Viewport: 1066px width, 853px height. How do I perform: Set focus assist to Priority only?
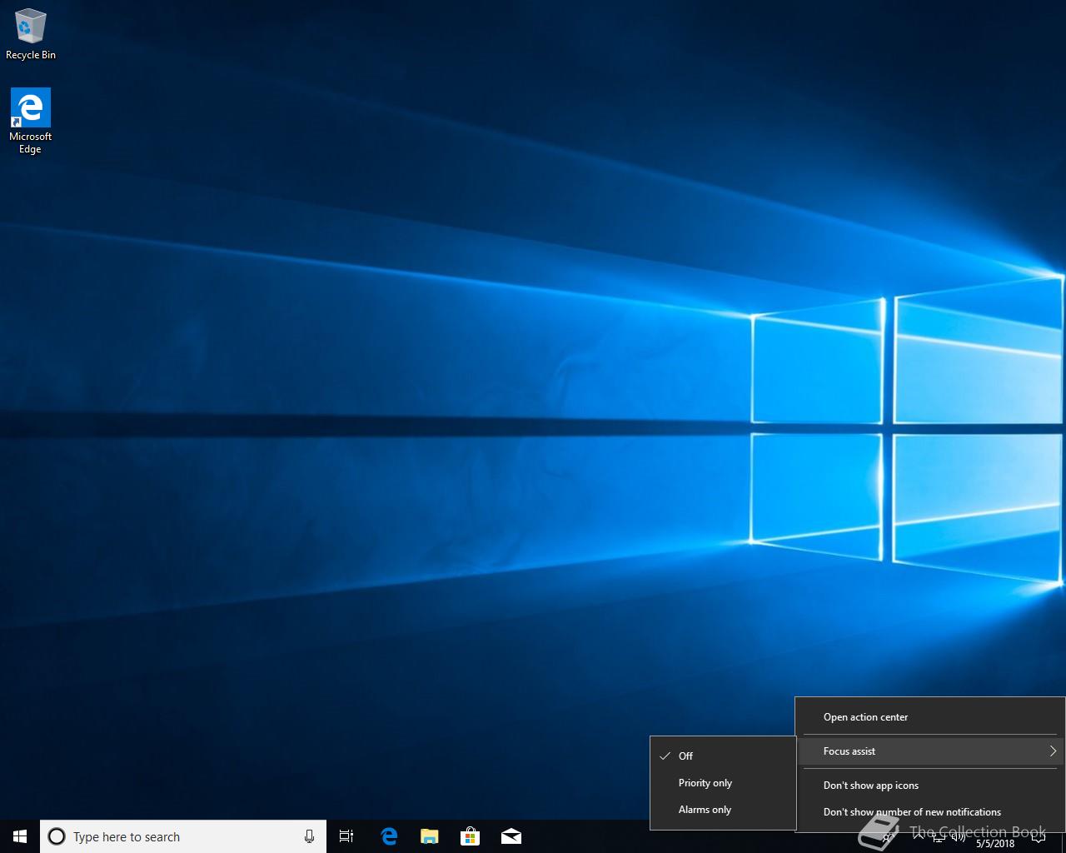tap(705, 783)
